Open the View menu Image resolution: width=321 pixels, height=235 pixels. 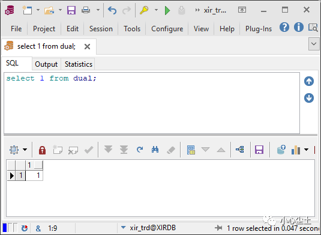pos(201,29)
